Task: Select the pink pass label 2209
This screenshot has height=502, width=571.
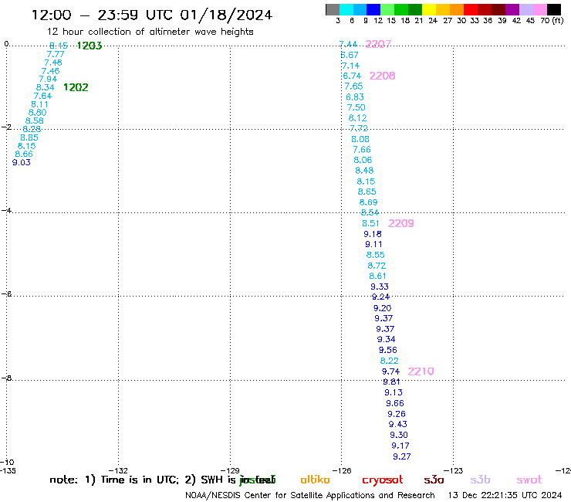Action: click(401, 223)
